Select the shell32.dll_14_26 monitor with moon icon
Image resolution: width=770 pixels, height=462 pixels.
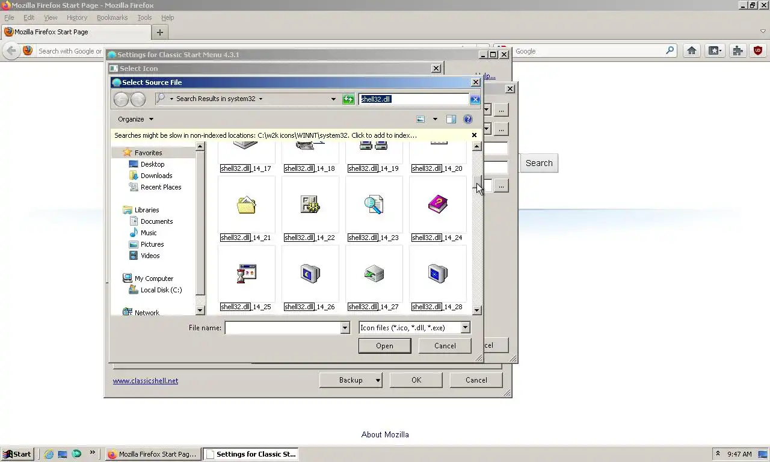coord(310,274)
